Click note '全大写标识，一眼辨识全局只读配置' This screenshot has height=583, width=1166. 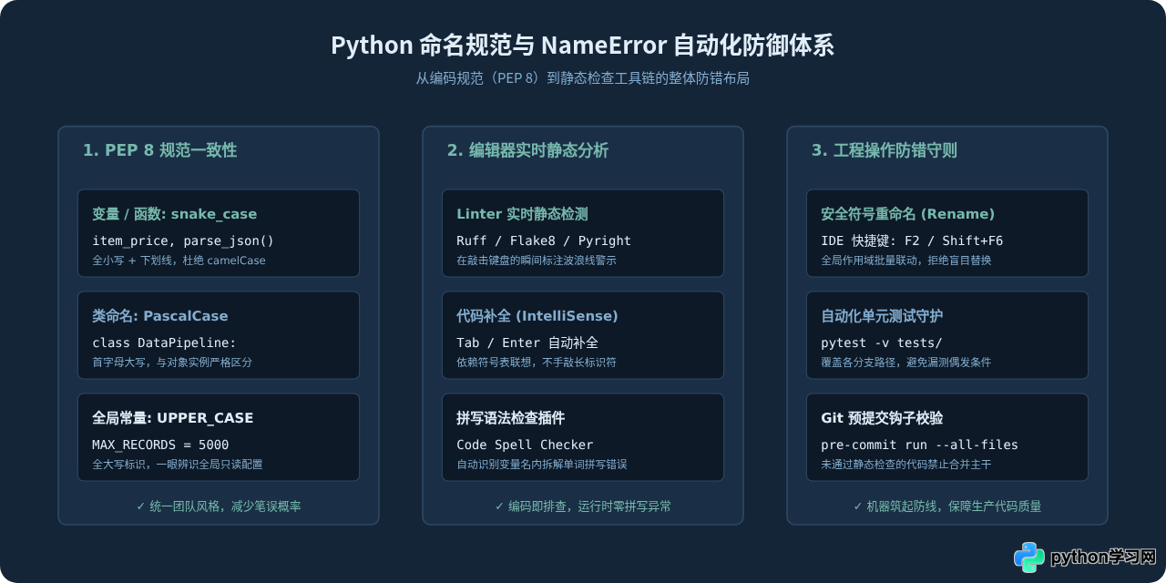178,465
